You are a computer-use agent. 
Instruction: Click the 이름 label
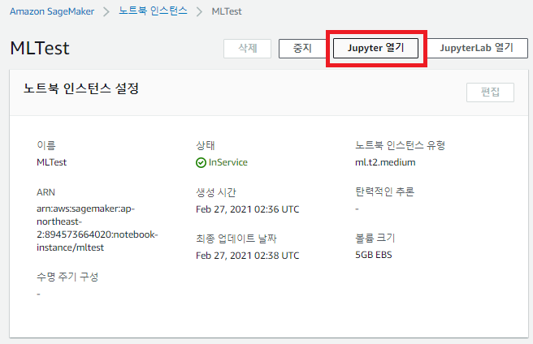click(x=45, y=145)
